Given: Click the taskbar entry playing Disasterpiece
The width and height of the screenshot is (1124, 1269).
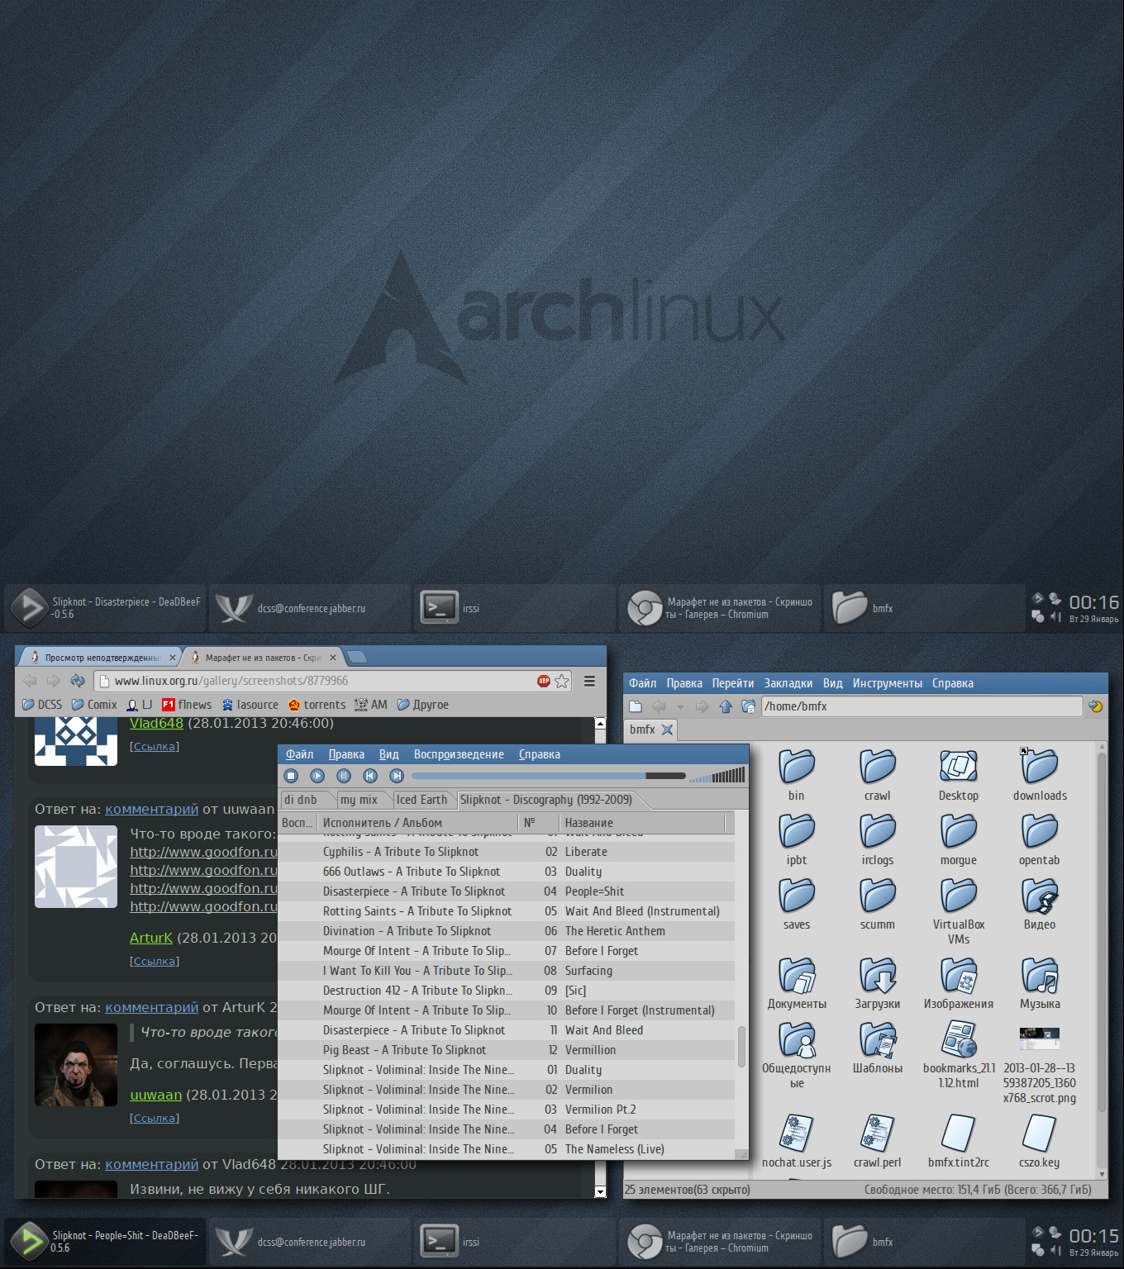Looking at the screenshot, I should tap(105, 608).
